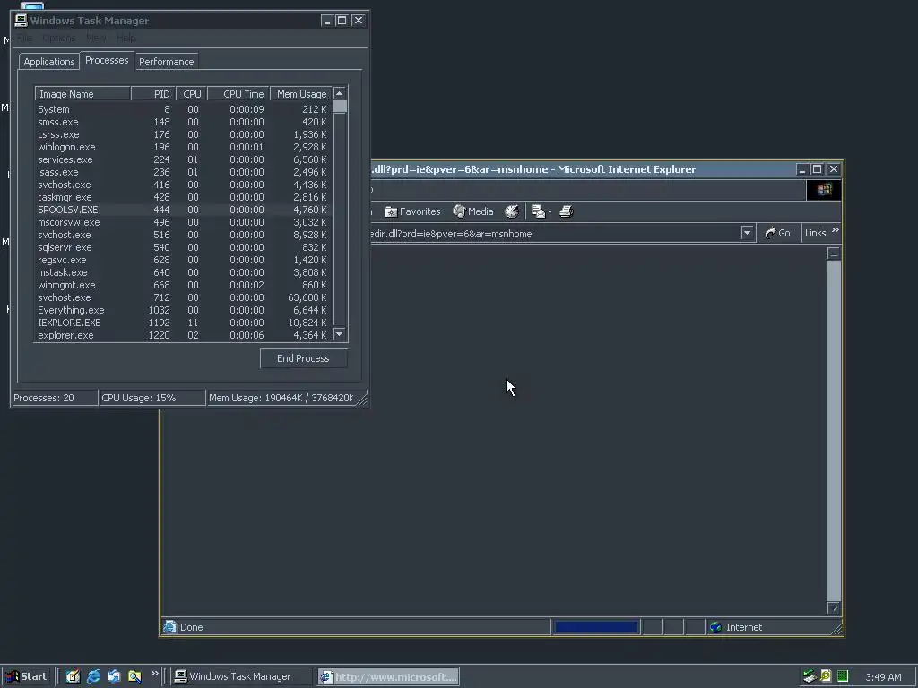This screenshot has height=688, width=918.
Task: Click the process list scroll-up arrow
Action: [340, 93]
